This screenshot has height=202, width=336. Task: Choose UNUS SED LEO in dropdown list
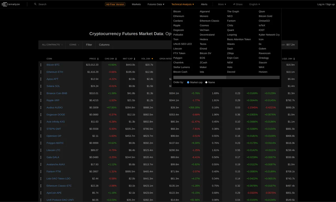[x=182, y=44]
